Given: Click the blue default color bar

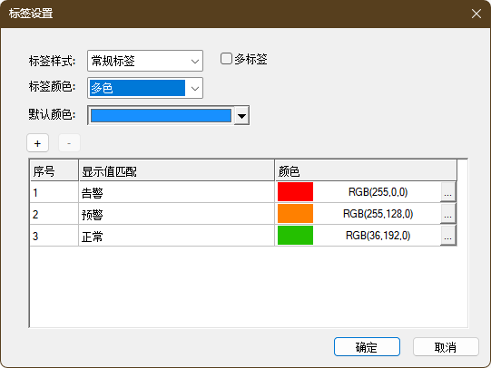Looking at the screenshot, I should click(161, 116).
